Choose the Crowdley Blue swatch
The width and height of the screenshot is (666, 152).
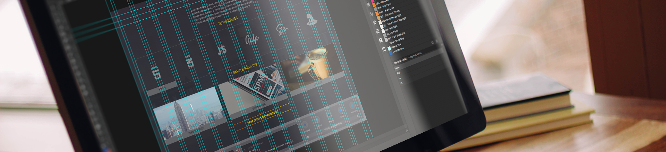tap(396, 51)
